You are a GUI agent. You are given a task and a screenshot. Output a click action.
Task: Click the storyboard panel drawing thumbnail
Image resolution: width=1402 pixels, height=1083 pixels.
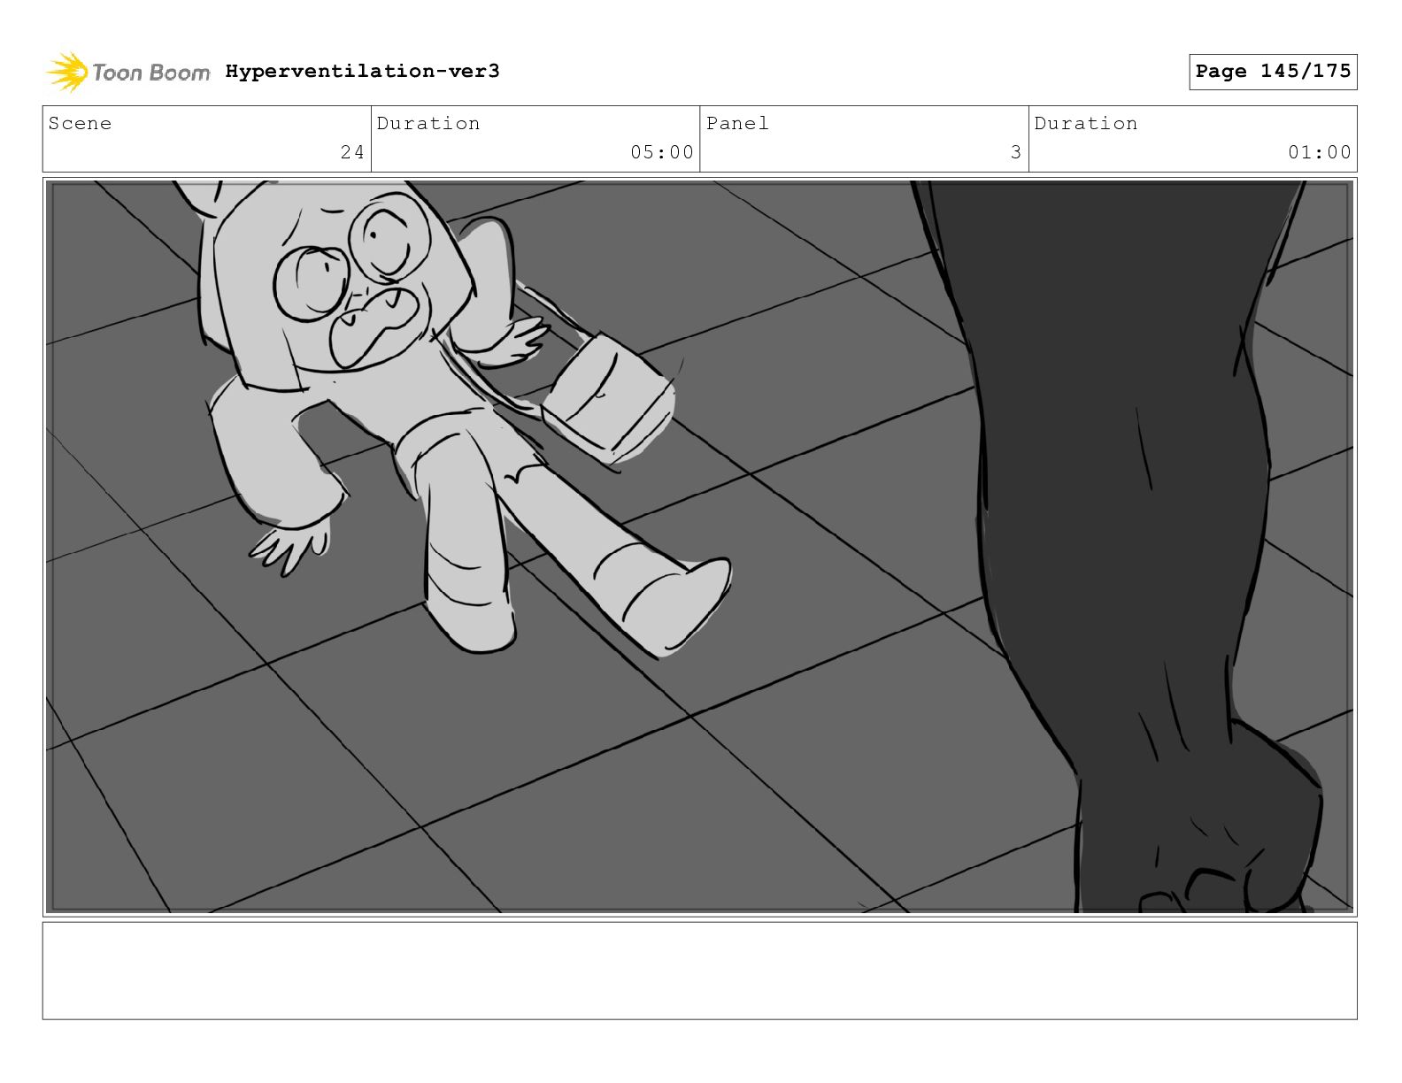tap(699, 547)
